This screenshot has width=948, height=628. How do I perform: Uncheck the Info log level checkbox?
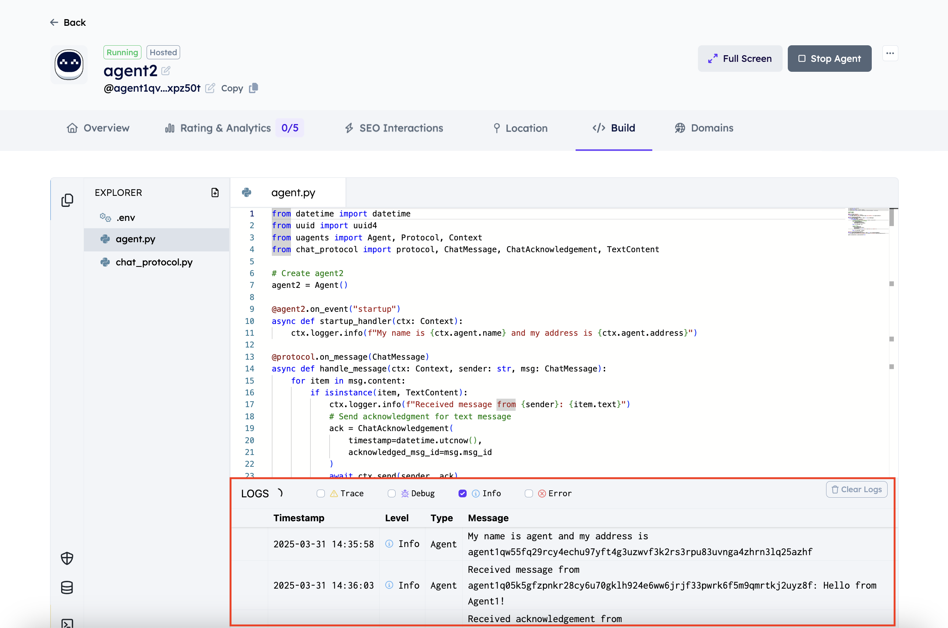coord(462,493)
